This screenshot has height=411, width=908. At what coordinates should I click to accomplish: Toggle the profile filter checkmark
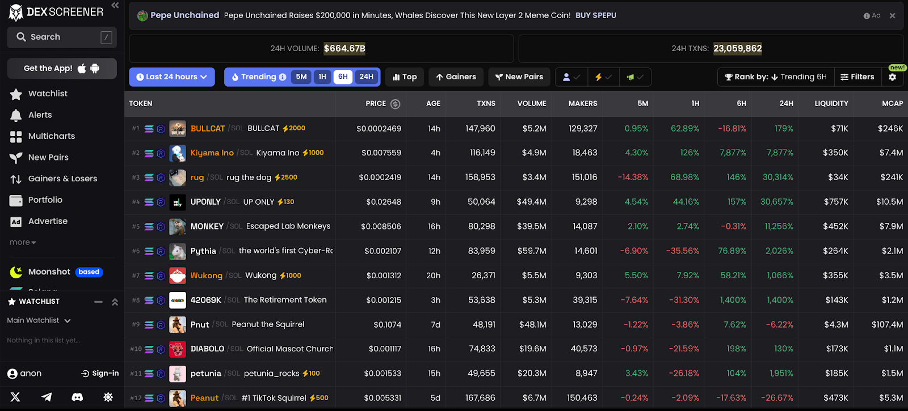(x=571, y=77)
